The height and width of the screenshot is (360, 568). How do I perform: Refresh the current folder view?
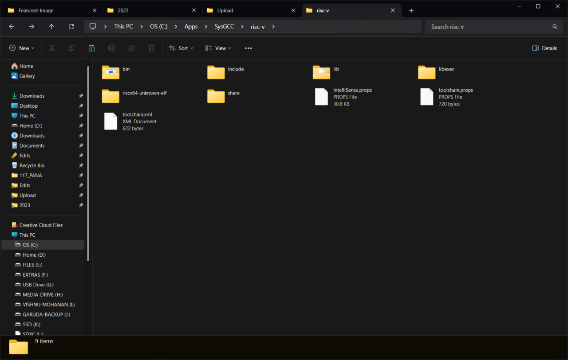pos(71,27)
